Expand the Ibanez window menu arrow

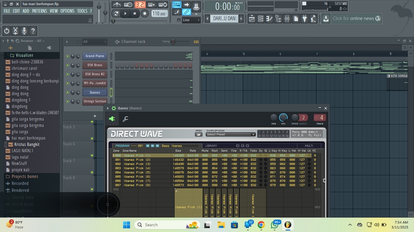tap(108, 108)
